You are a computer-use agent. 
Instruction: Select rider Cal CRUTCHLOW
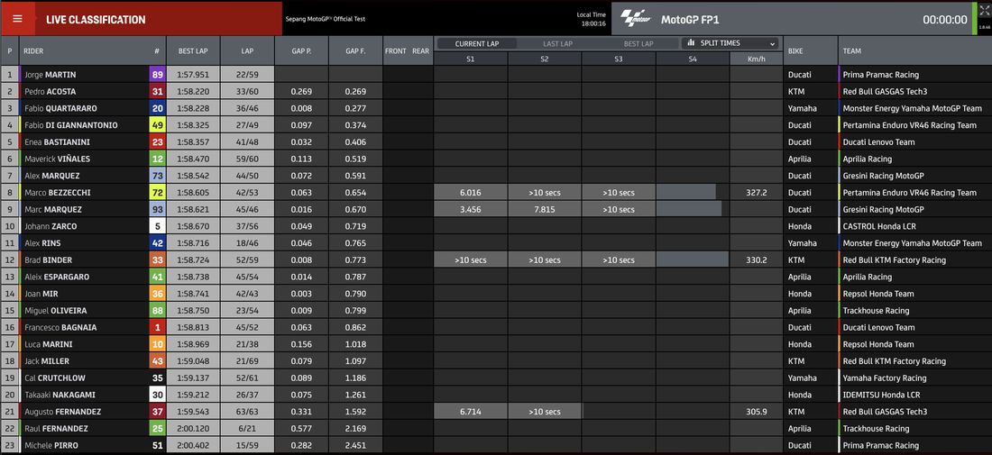point(56,378)
